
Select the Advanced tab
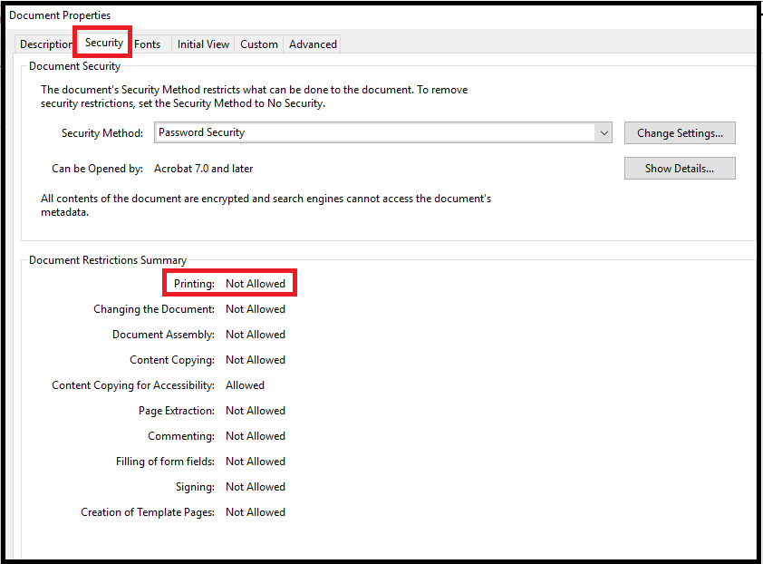[312, 44]
